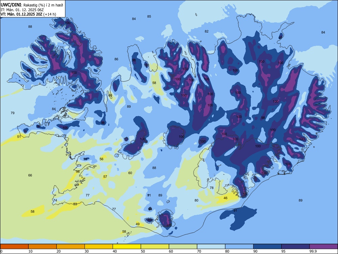
Task: Click the humidity value '46' on the map
Action: tap(225, 198)
